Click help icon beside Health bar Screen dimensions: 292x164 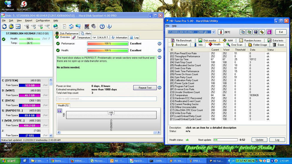pyautogui.click(x=160, y=50)
